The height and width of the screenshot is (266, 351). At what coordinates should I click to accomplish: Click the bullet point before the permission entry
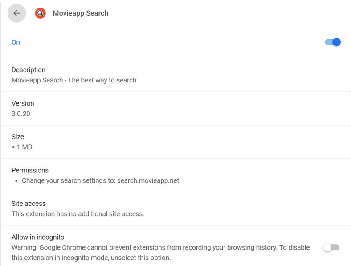(16, 181)
